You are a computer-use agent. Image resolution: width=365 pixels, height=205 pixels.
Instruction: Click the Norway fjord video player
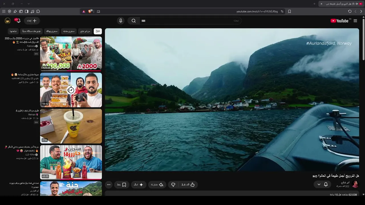(232, 99)
